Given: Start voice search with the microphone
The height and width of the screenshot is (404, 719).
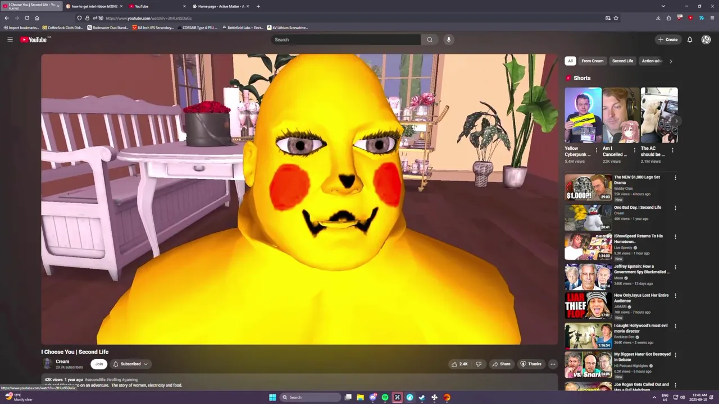Looking at the screenshot, I should pyautogui.click(x=448, y=39).
